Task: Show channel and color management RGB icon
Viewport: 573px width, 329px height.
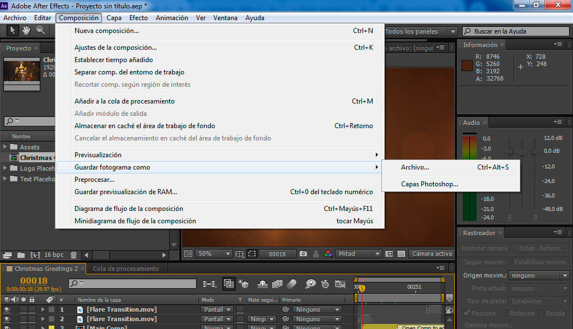Action: pos(328,254)
